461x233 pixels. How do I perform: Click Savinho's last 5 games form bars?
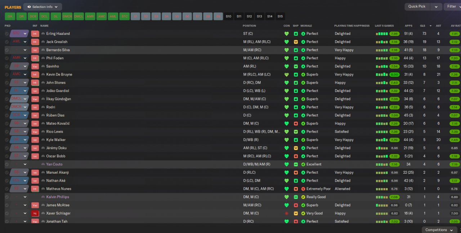click(x=382, y=67)
